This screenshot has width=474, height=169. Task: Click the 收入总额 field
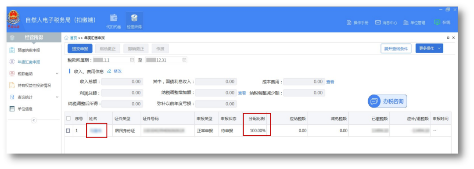point(122,82)
